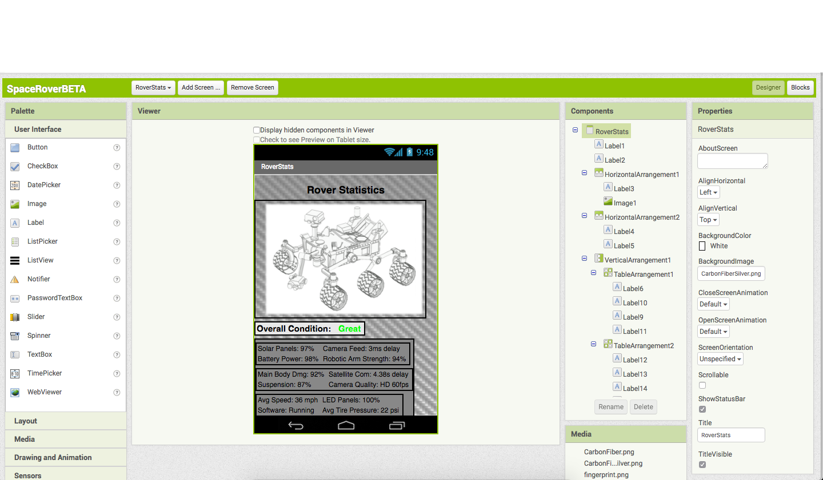Click the Delete component button
This screenshot has width=823, height=480.
[644, 407]
